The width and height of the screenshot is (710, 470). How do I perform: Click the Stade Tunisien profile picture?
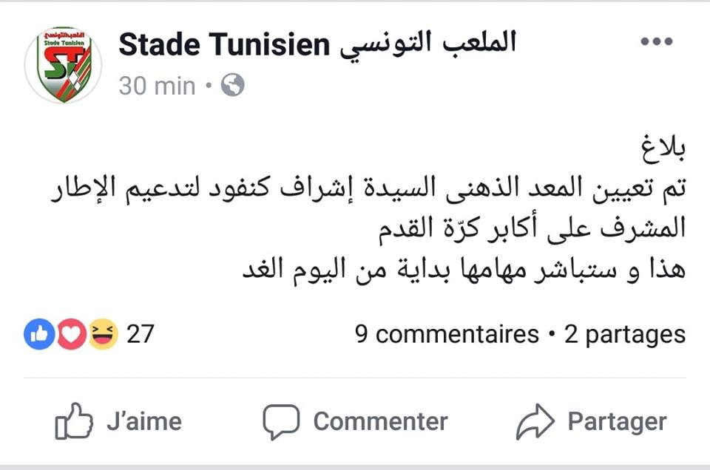(x=63, y=65)
